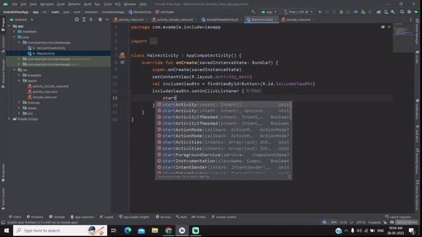The height and width of the screenshot is (237, 422).
Task: Open Search Everywhere magnifier icon
Action: (402, 12)
